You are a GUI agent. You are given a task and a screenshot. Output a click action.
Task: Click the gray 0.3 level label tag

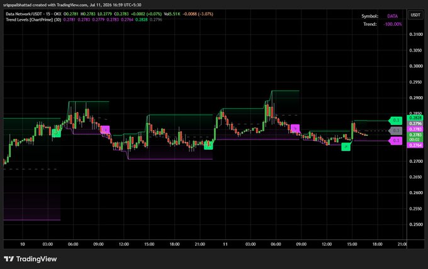[396, 131]
